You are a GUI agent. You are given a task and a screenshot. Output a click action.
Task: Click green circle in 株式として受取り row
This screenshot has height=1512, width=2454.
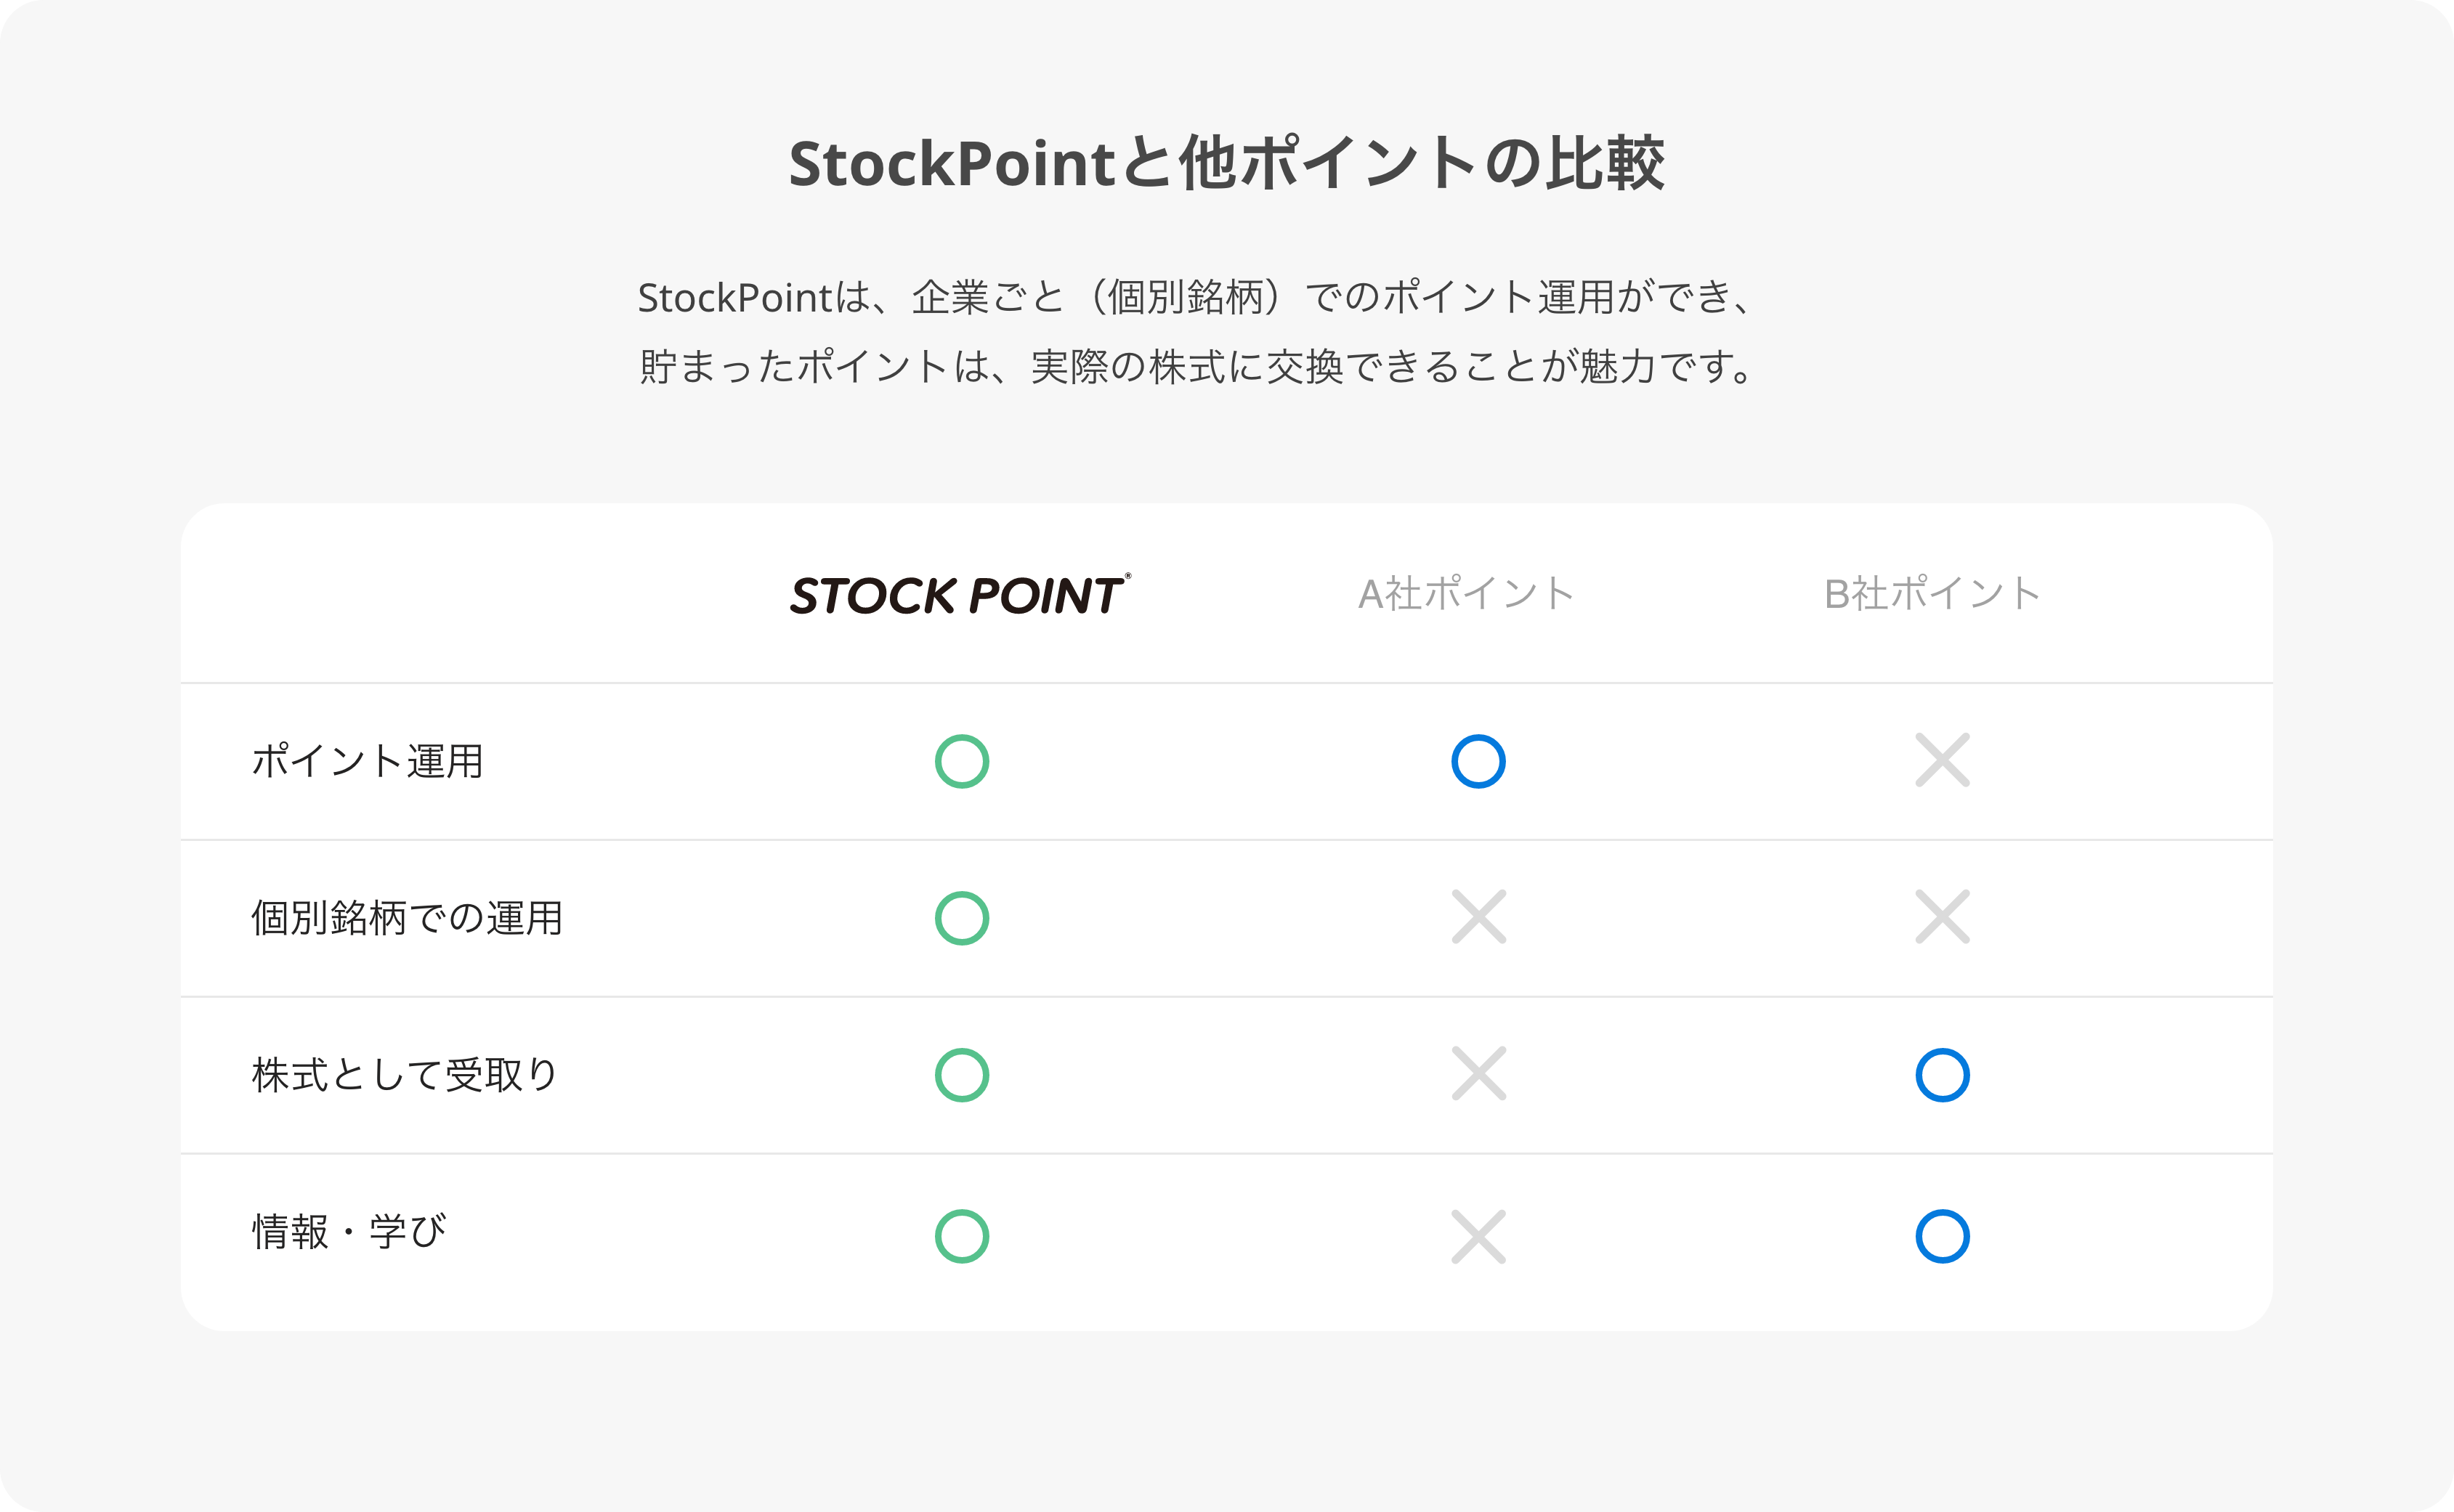tap(961, 1075)
